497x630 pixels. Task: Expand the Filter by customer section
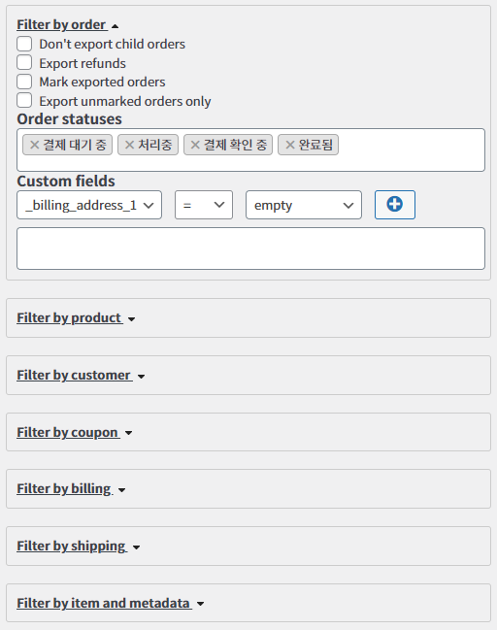[81, 376]
